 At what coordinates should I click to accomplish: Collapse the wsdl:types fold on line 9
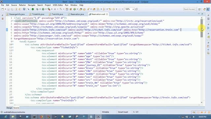pyautogui.click(x=13, y=42)
